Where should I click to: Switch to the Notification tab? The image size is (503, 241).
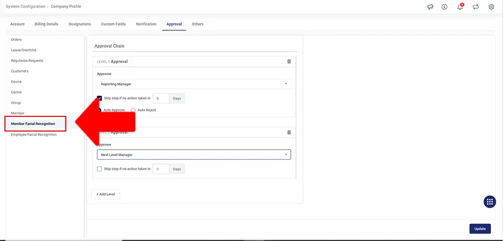click(x=146, y=24)
